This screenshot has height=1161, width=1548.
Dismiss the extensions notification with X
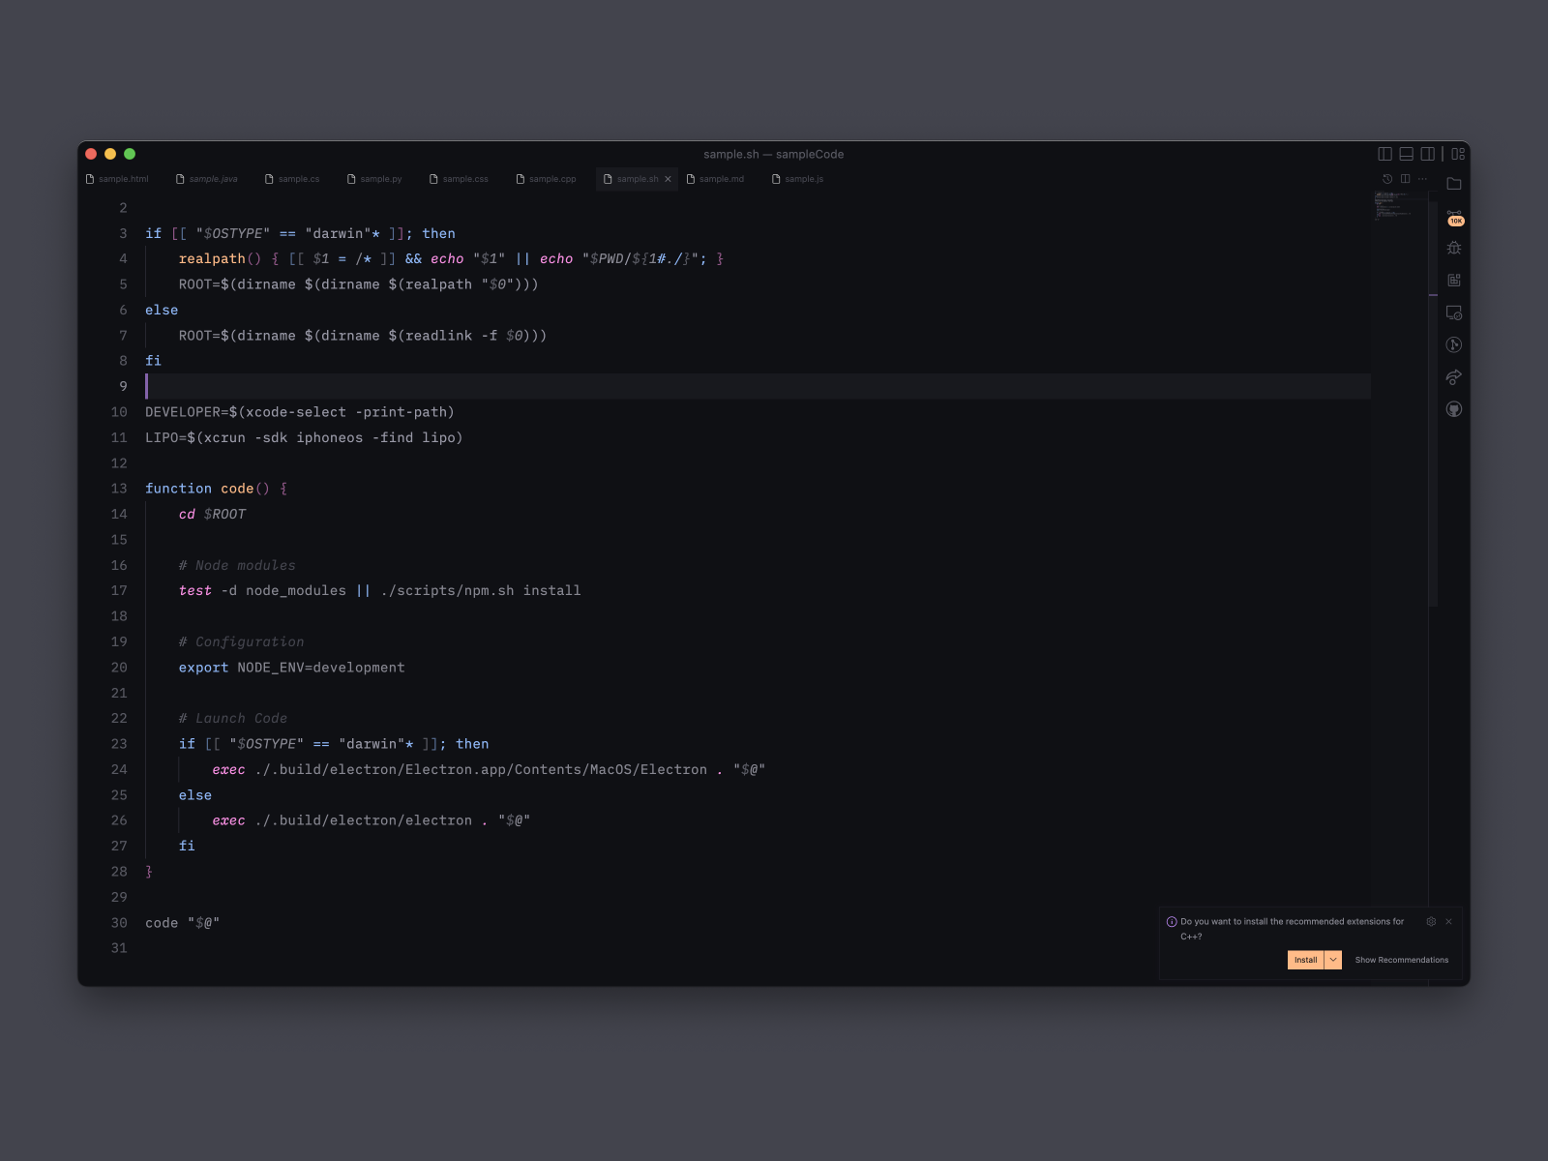pyautogui.click(x=1448, y=922)
